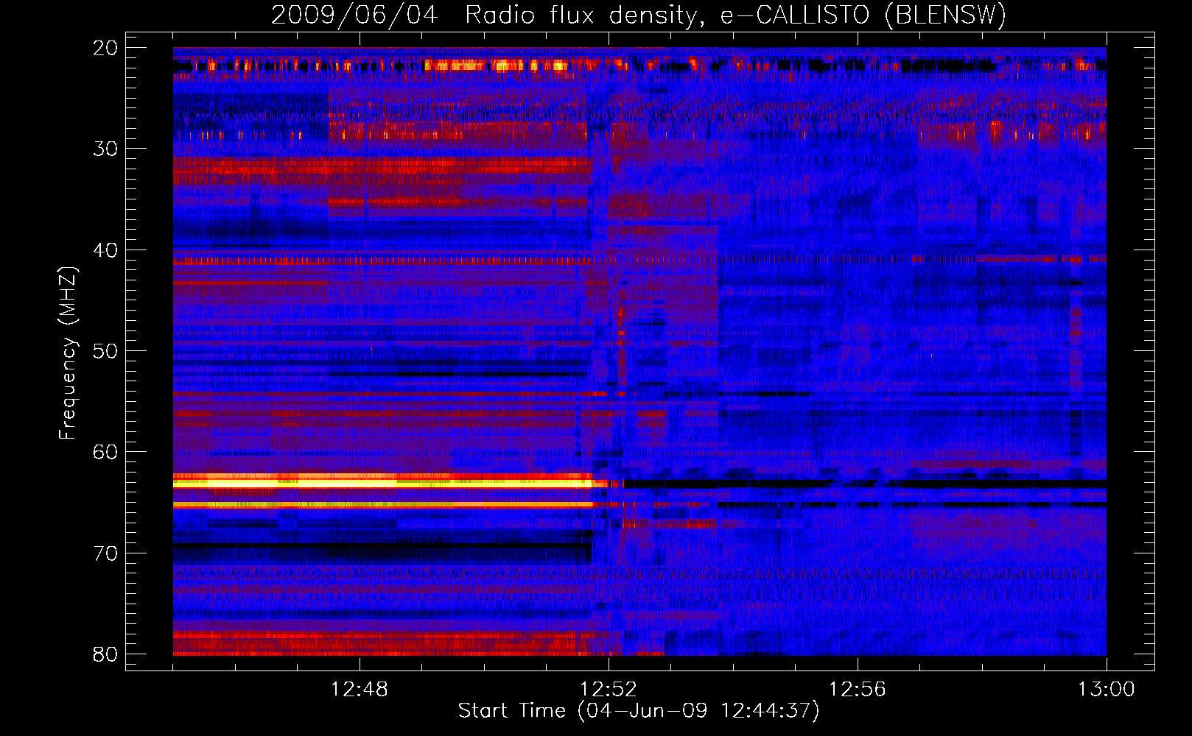Click the '80' frequency tick label
This screenshot has width=1192, height=736.
tap(105, 654)
